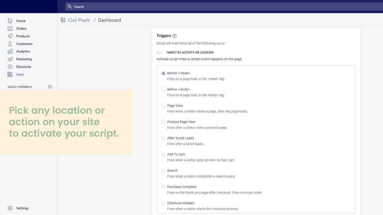Viewport: 383px width, 215px height.
Task: Select Search trigger radio
Action: point(163,171)
